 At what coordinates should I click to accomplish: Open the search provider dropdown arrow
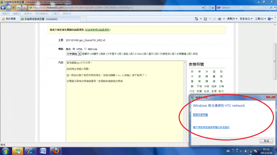point(275,8)
